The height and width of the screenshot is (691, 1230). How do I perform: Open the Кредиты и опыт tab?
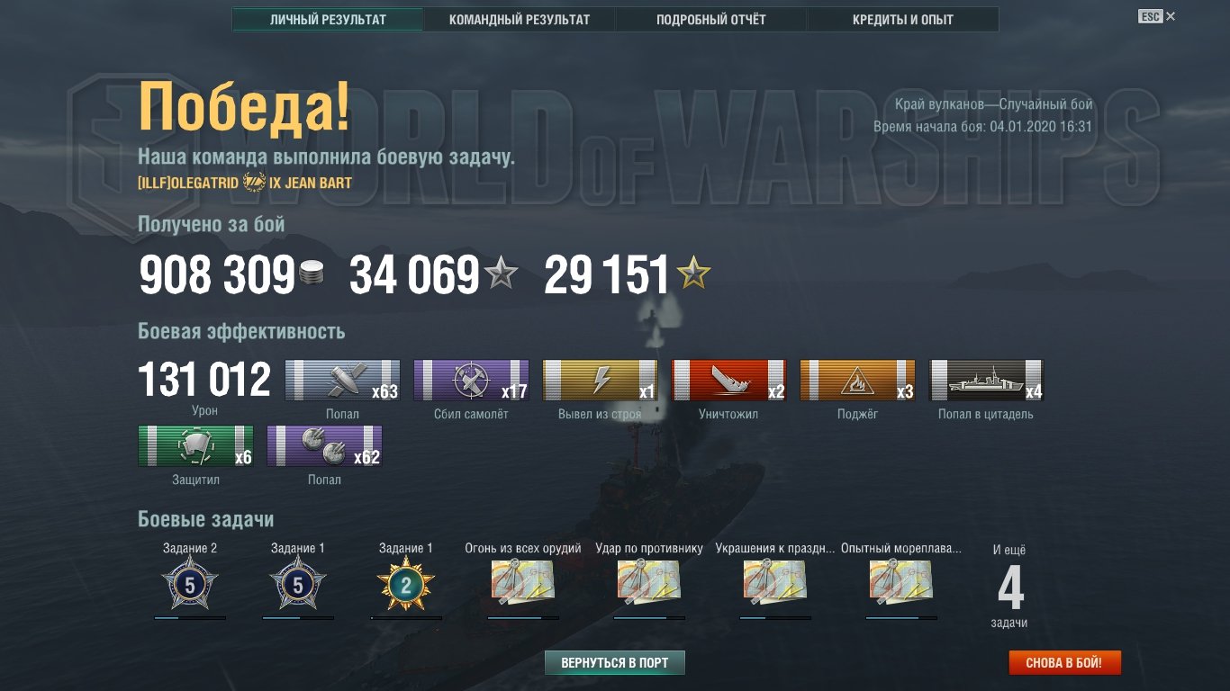[x=903, y=19]
